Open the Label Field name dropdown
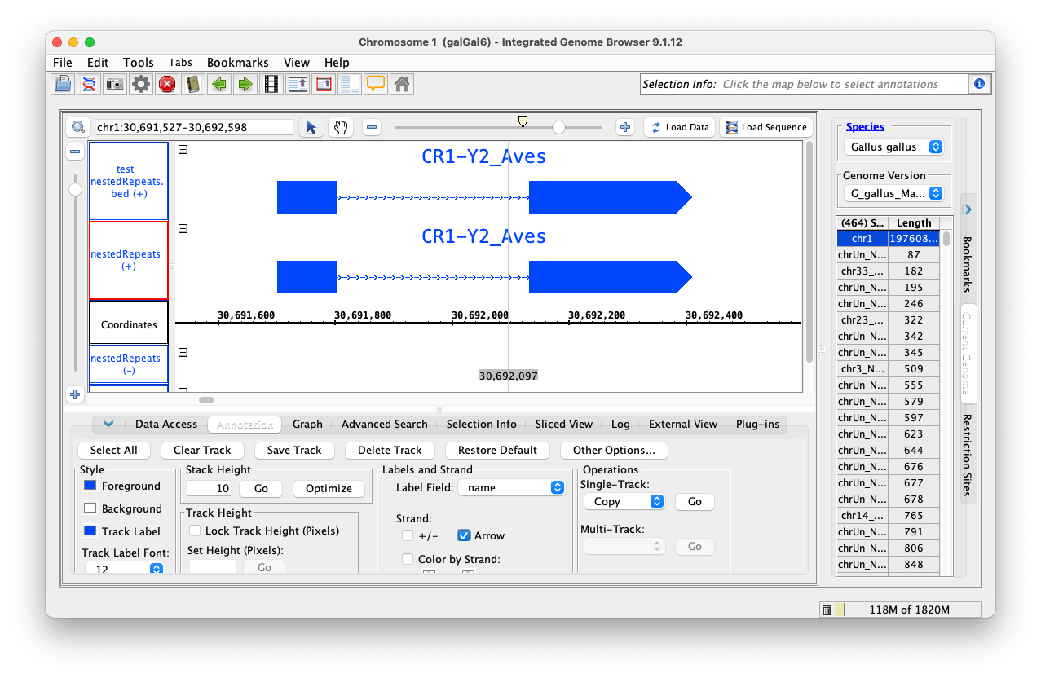1041x678 pixels. 512,487
